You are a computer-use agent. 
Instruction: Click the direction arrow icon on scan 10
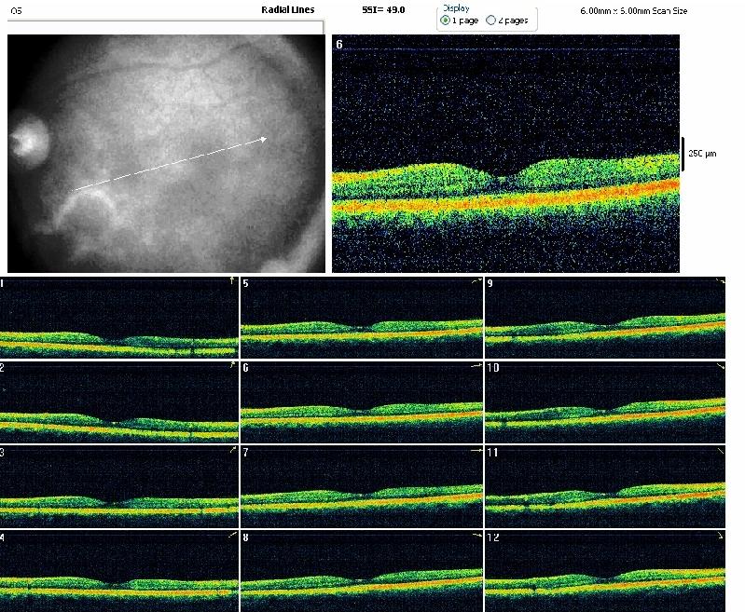click(719, 369)
